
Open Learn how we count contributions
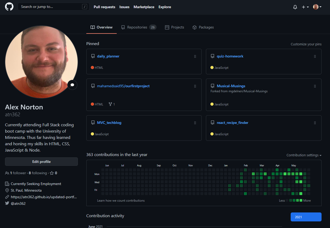tap(121, 201)
